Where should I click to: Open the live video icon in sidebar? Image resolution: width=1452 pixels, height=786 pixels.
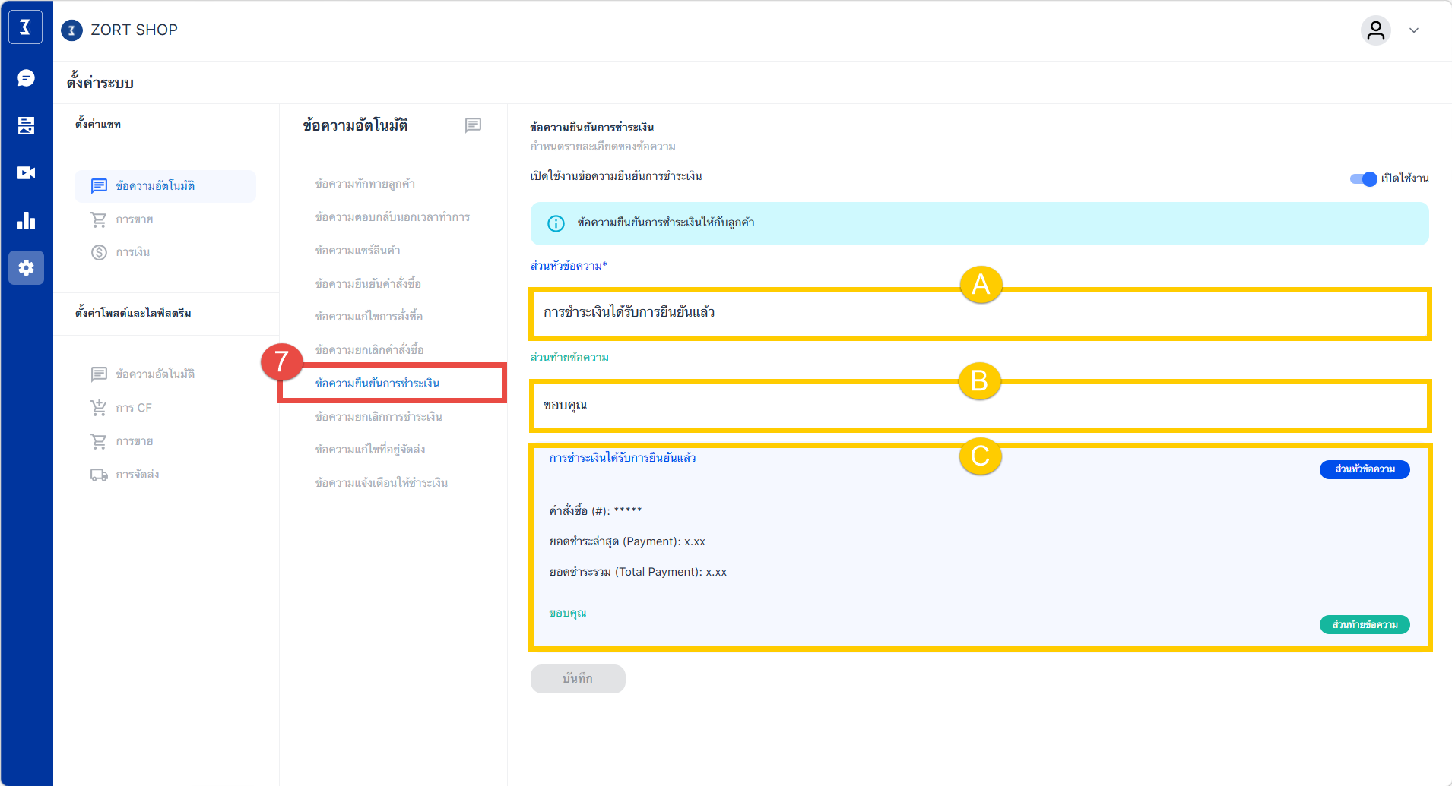point(26,173)
